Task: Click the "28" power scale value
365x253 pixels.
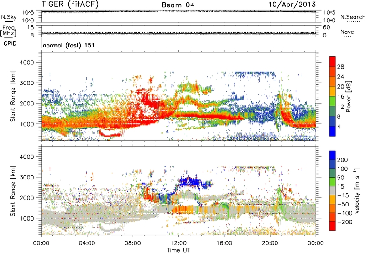Action: pos(340,67)
